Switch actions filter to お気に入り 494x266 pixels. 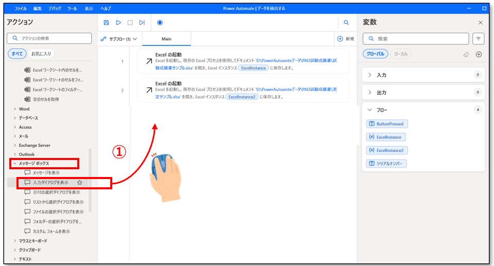click(42, 54)
